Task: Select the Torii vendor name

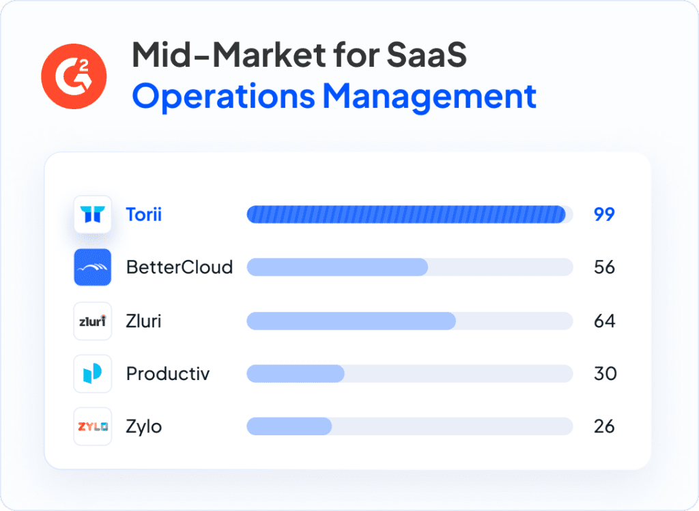Action: point(143,214)
